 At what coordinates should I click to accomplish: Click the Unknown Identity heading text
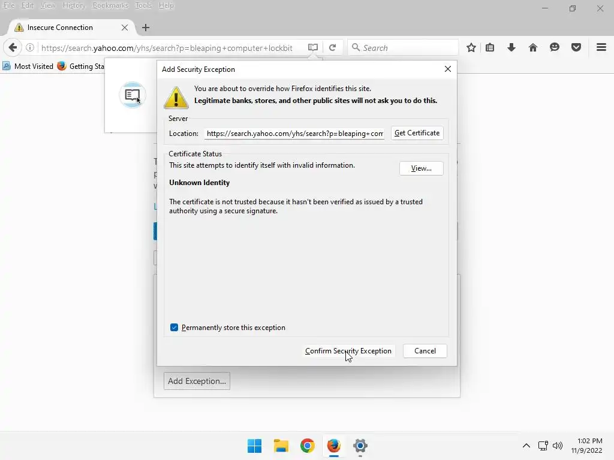199,183
